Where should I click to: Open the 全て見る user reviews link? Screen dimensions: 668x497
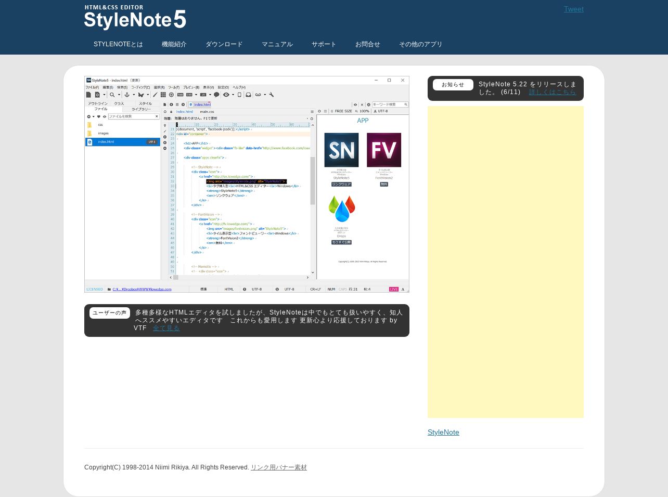pos(166,328)
